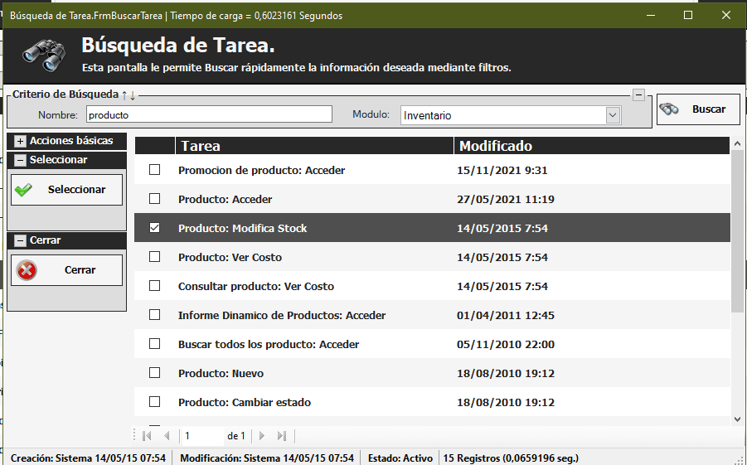Click the binoculars icon in the header
This screenshot has height=465, width=747.
43,54
